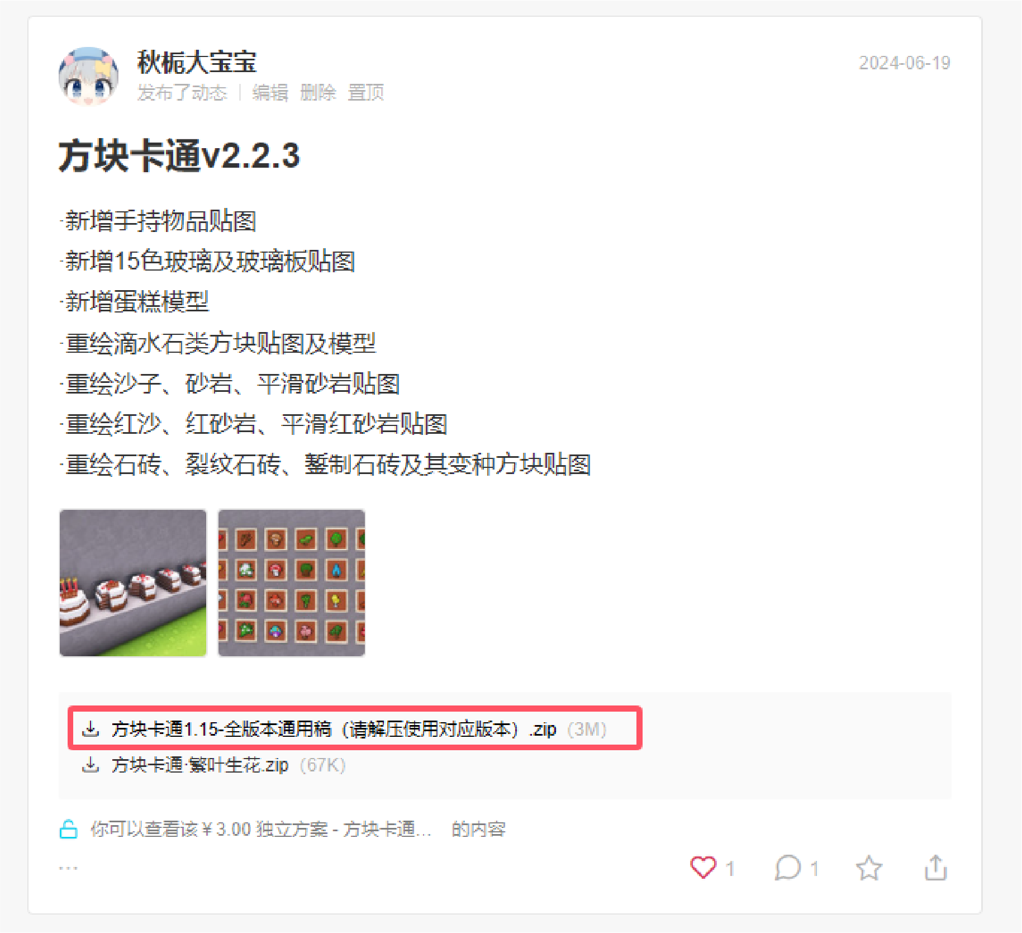The height and width of the screenshot is (933, 1022).
Task: Open the item frames screenshot thumbnail
Action: 291,582
